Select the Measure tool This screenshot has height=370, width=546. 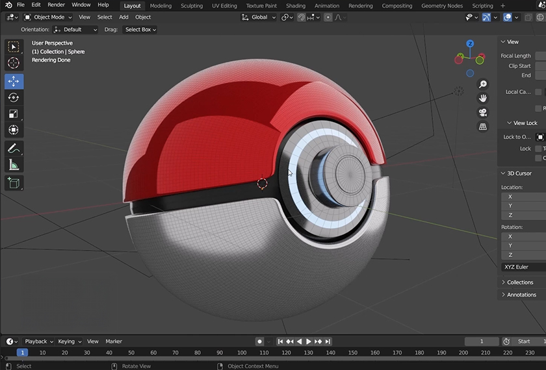14,166
